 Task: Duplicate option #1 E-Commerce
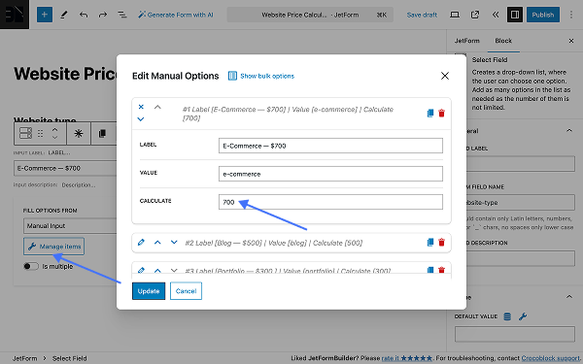(x=430, y=113)
